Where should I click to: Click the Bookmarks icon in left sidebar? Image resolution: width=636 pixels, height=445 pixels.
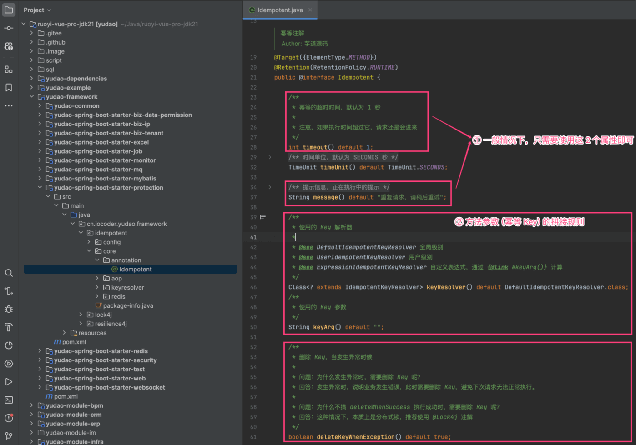click(9, 87)
